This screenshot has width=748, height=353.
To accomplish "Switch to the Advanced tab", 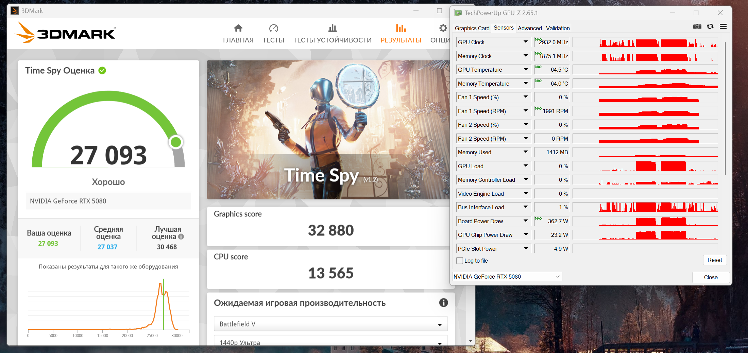I will click(530, 28).
